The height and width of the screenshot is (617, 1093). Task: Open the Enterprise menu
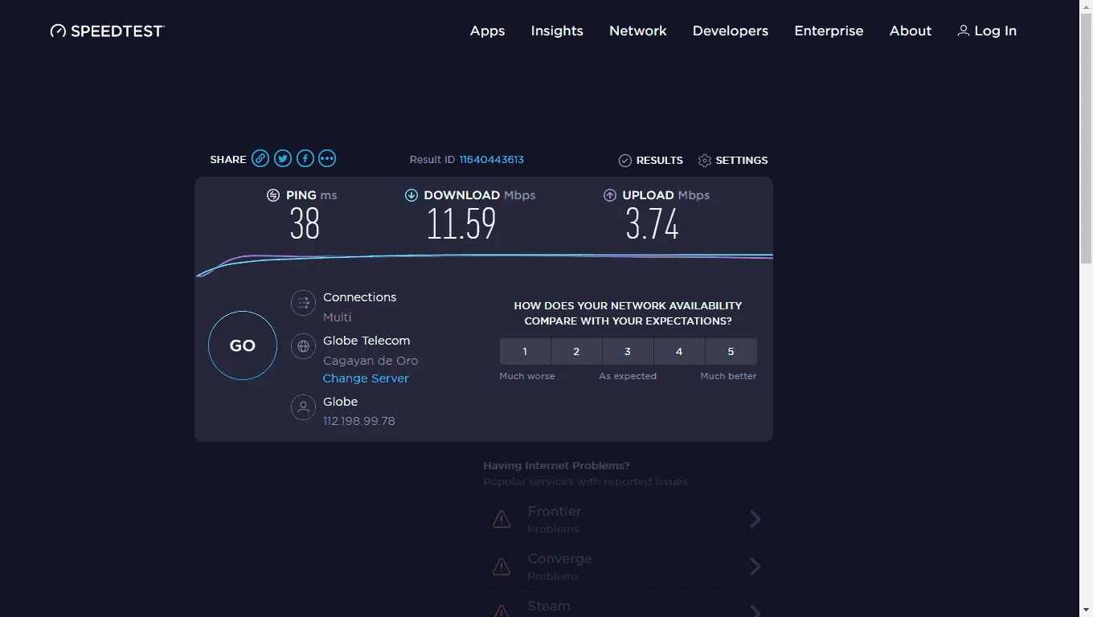click(829, 31)
